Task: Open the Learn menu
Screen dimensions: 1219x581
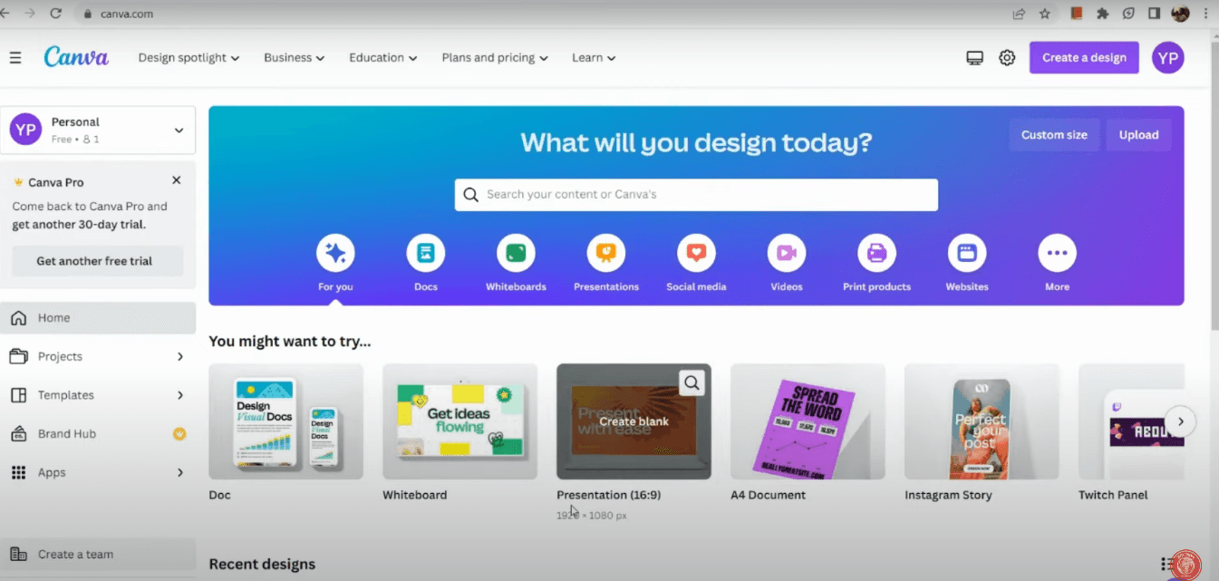Action: click(x=594, y=58)
